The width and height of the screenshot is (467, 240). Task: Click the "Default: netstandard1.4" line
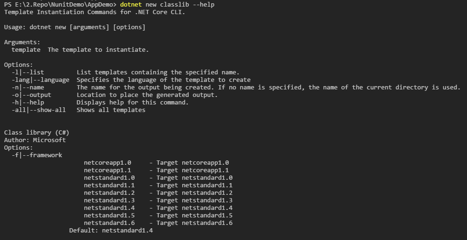111,231
